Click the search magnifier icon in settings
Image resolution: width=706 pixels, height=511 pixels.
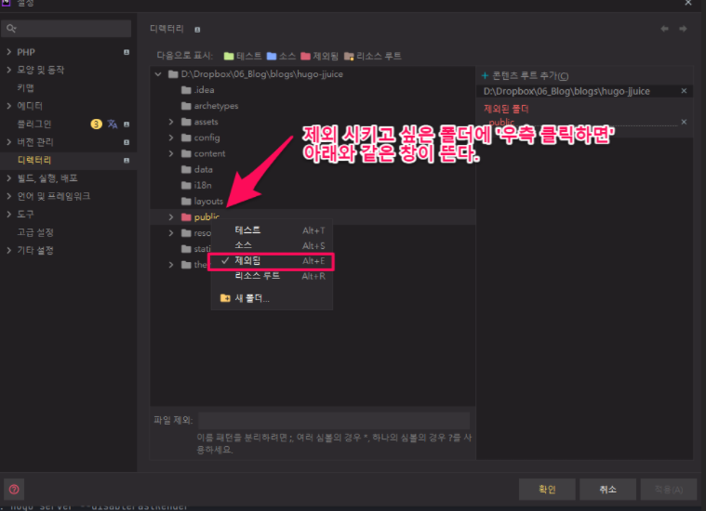tap(11, 29)
